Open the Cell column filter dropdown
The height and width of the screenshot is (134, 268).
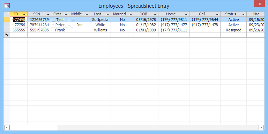pyautogui.click(x=217, y=14)
